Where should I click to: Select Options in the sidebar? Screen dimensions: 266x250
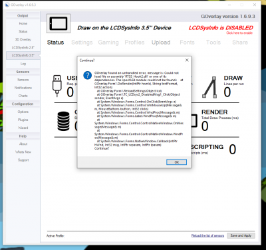pos(23,112)
